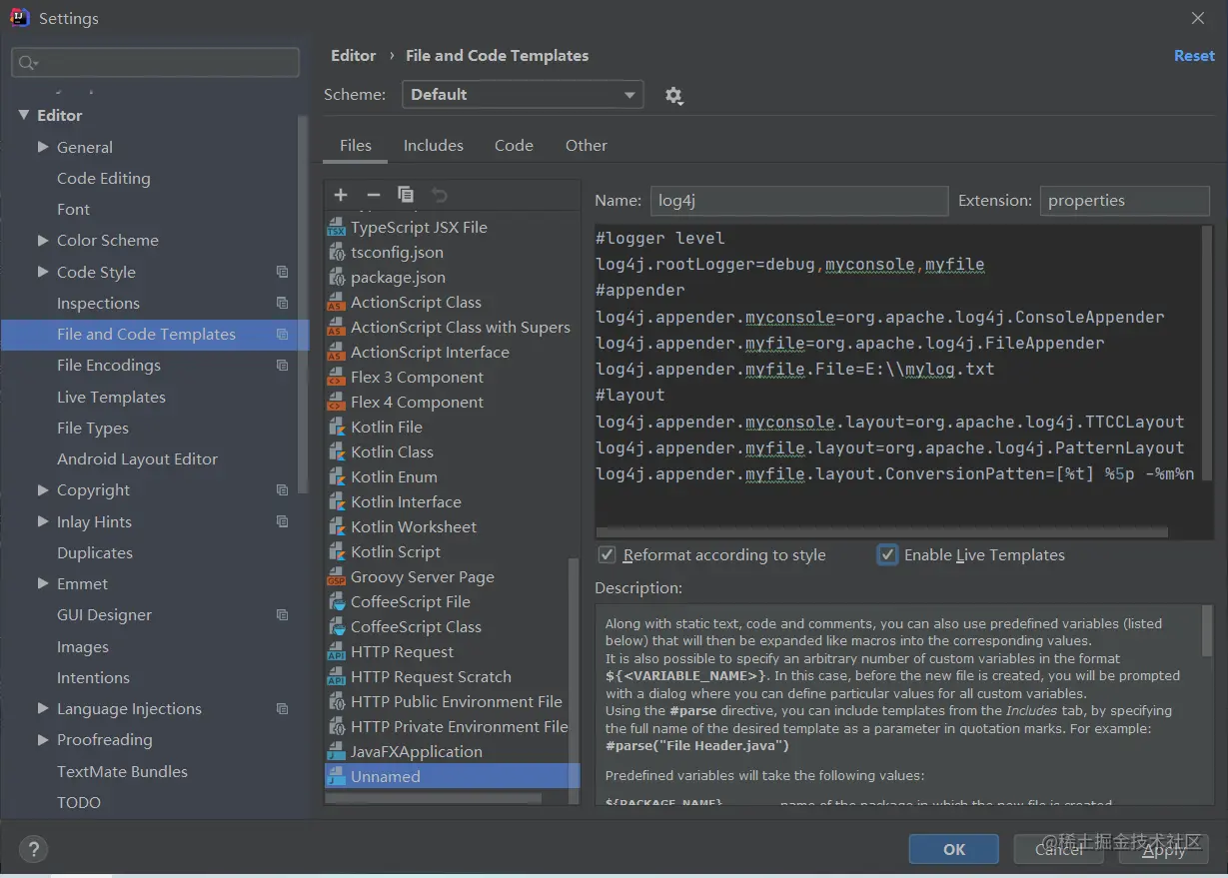Click the Description panel vertical scrollbar
This screenshot has height=878, width=1228.
(x=1207, y=631)
